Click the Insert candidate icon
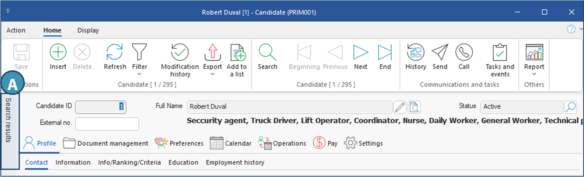Image resolution: width=584 pixels, height=177 pixels. coord(58,52)
